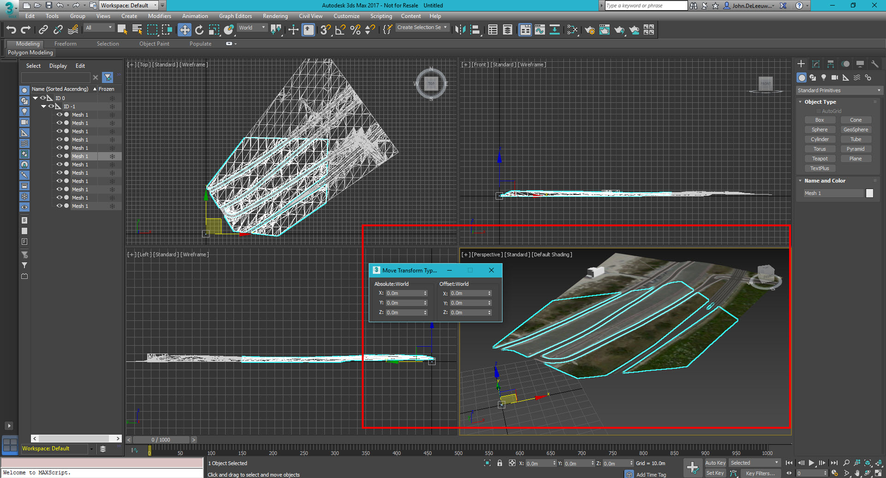Click the Mesh 1 object color swatch
This screenshot has height=478, width=886.
tap(869, 193)
